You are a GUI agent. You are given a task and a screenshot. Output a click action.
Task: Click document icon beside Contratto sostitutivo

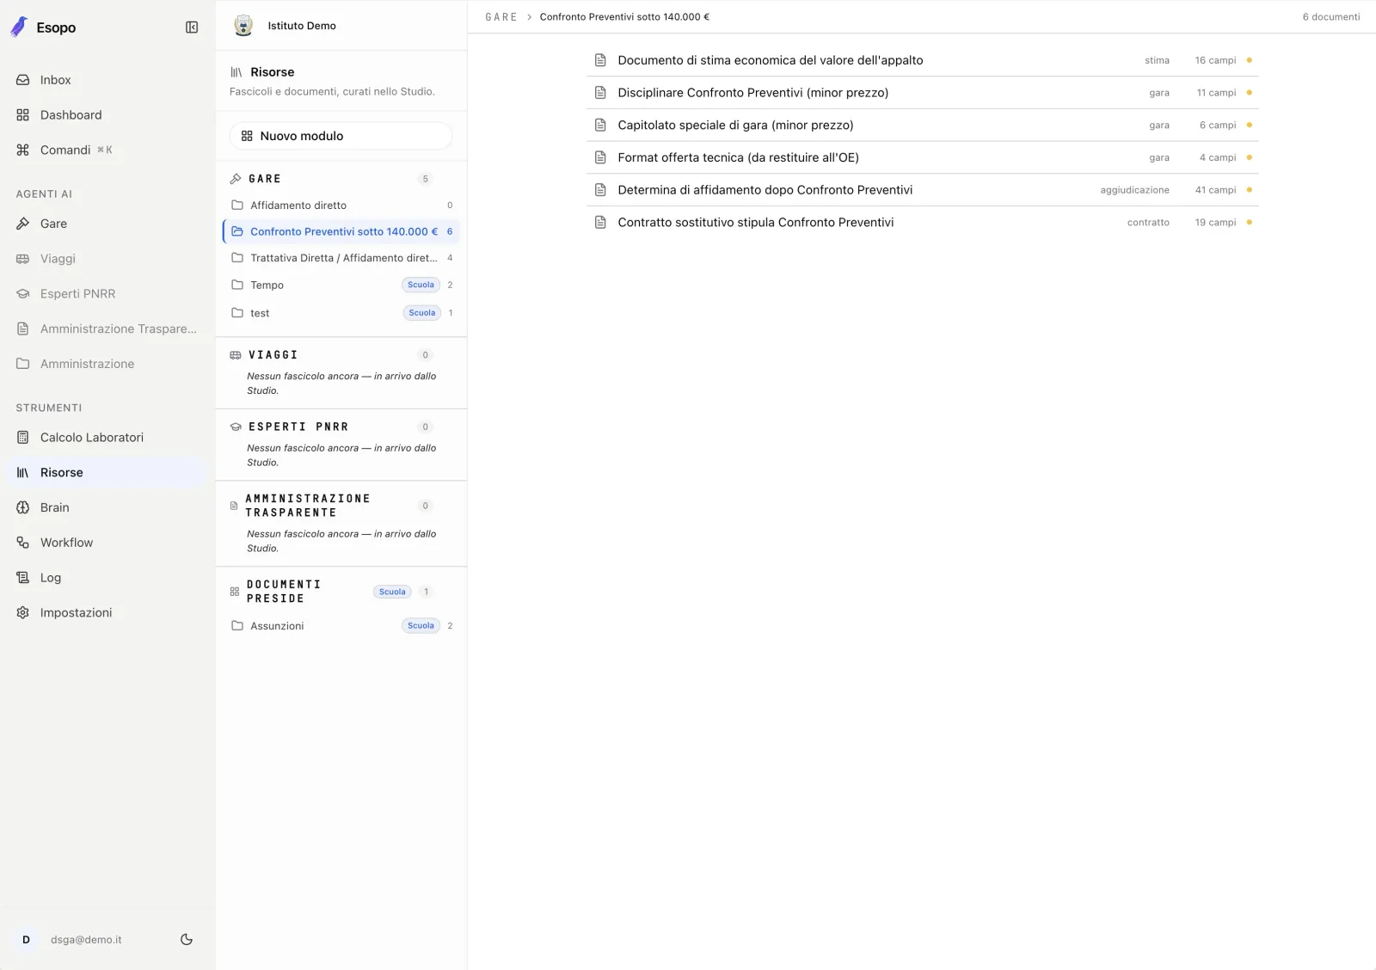pyautogui.click(x=600, y=223)
